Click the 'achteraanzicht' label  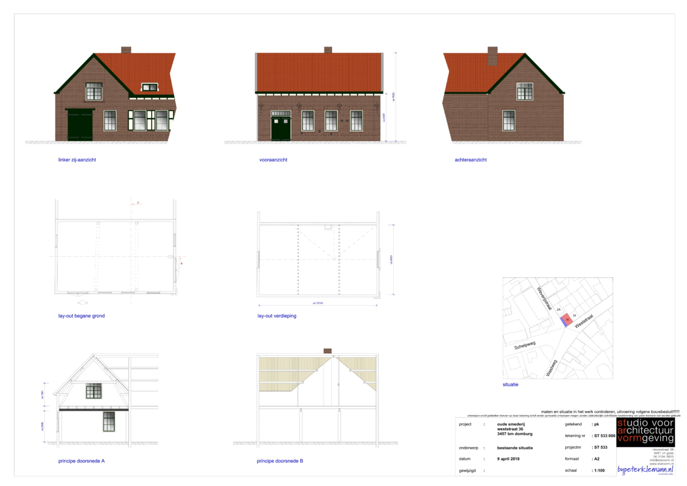pos(467,159)
